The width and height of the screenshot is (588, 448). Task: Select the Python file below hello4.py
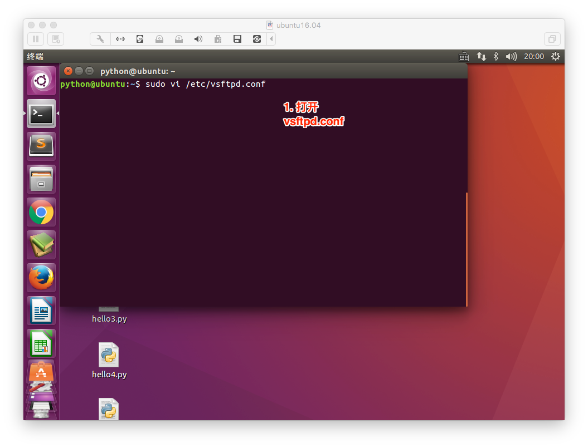click(109, 408)
